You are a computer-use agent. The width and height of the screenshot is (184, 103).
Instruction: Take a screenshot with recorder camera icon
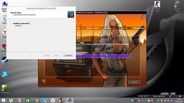point(180,96)
